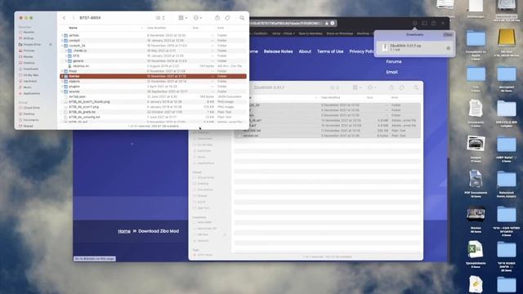Search in the background Zibo Finder window
This screenshot has height=294, width=523.
point(416,87)
